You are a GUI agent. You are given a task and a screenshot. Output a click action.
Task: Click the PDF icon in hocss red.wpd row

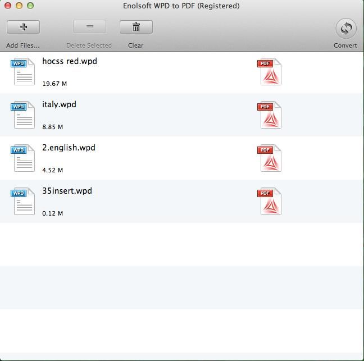coord(269,71)
